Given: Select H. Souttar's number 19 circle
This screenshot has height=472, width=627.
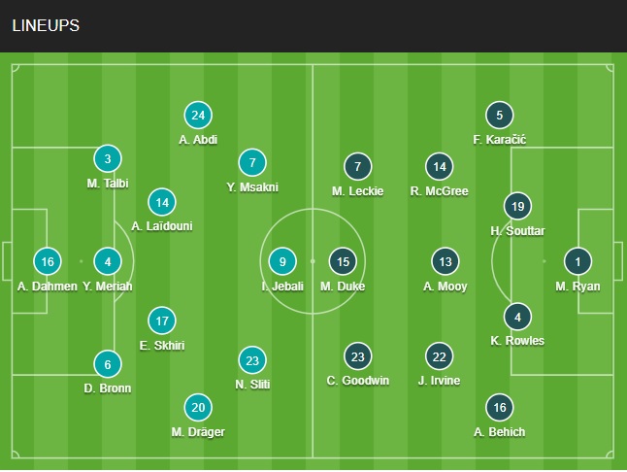Looking at the screenshot, I should 518,206.
